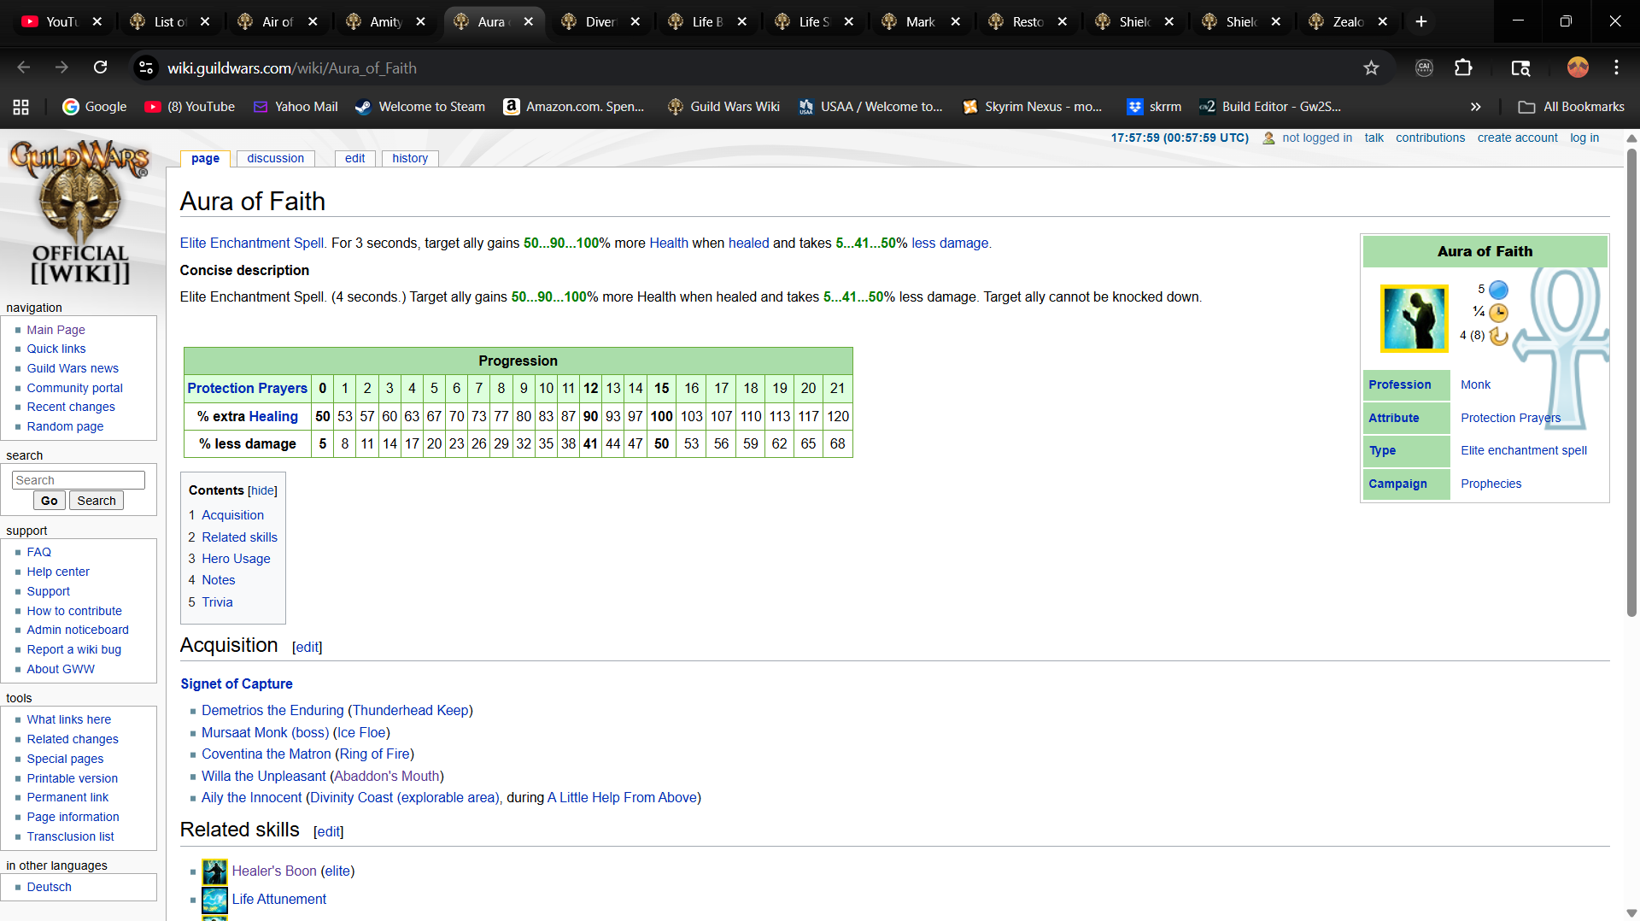
Task: Hide the table of contents
Action: click(262, 491)
